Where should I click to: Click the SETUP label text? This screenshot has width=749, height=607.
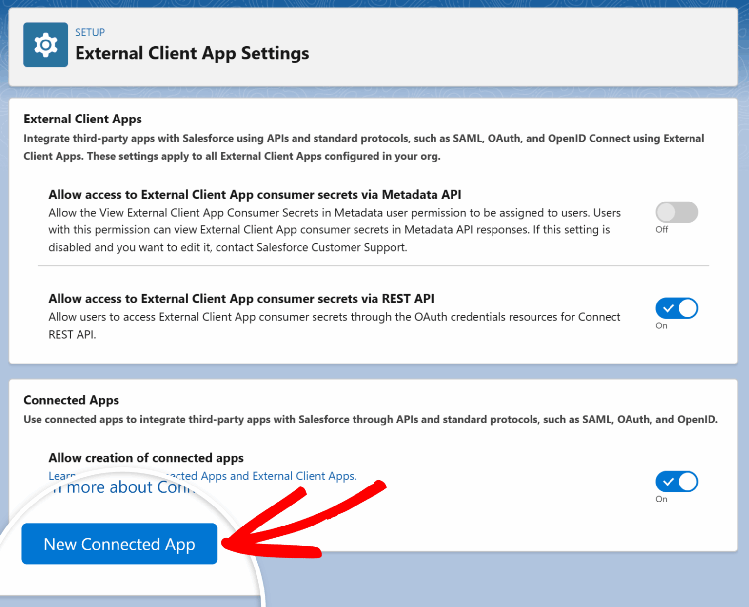coord(90,32)
